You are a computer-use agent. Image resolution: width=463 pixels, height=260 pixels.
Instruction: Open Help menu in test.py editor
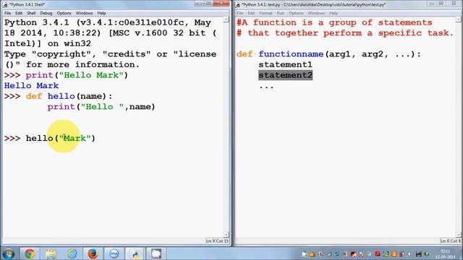334,13
